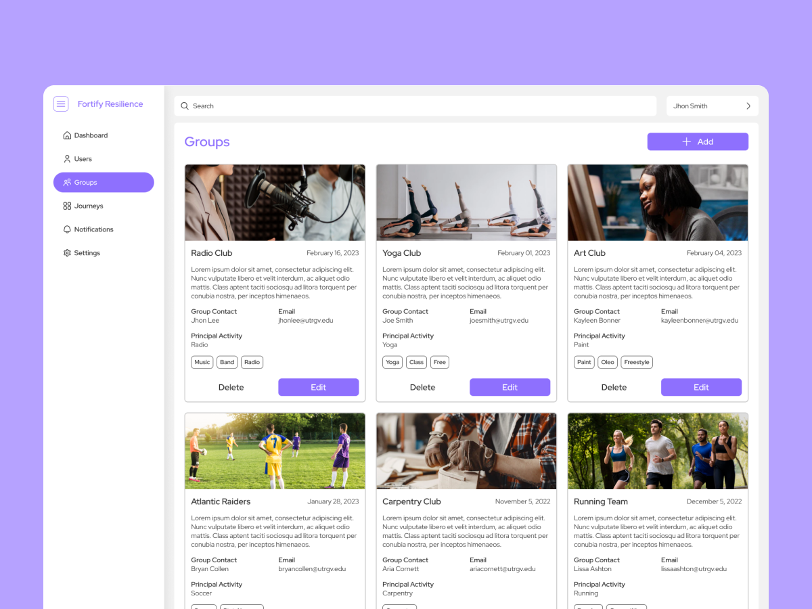Open the Yoga Club photo thumbnail

click(x=466, y=203)
